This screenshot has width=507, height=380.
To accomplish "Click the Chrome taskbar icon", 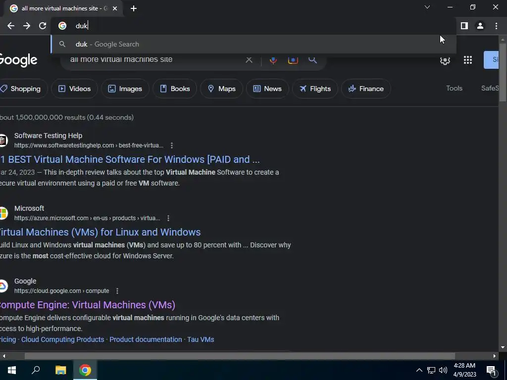I will tap(85, 370).
